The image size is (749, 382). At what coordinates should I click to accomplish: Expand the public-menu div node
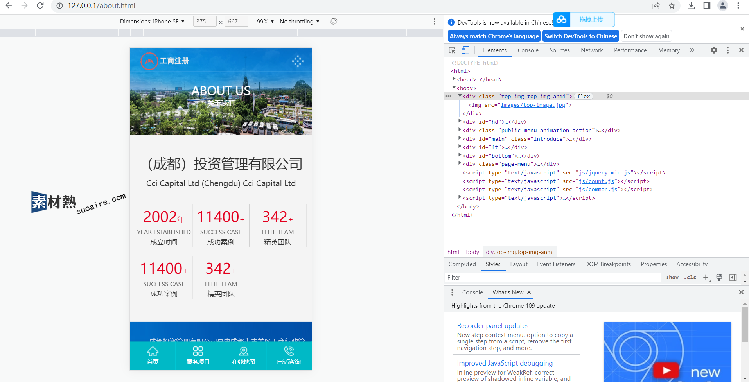(460, 130)
